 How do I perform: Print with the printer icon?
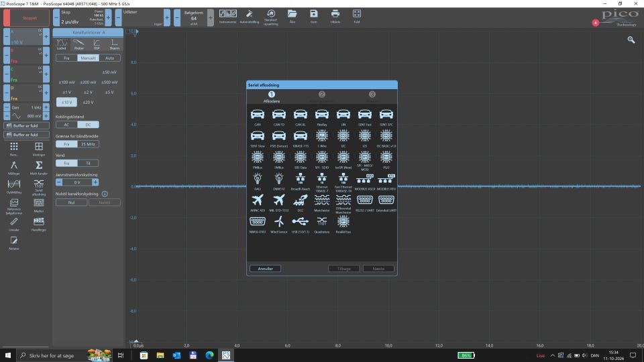335,16
